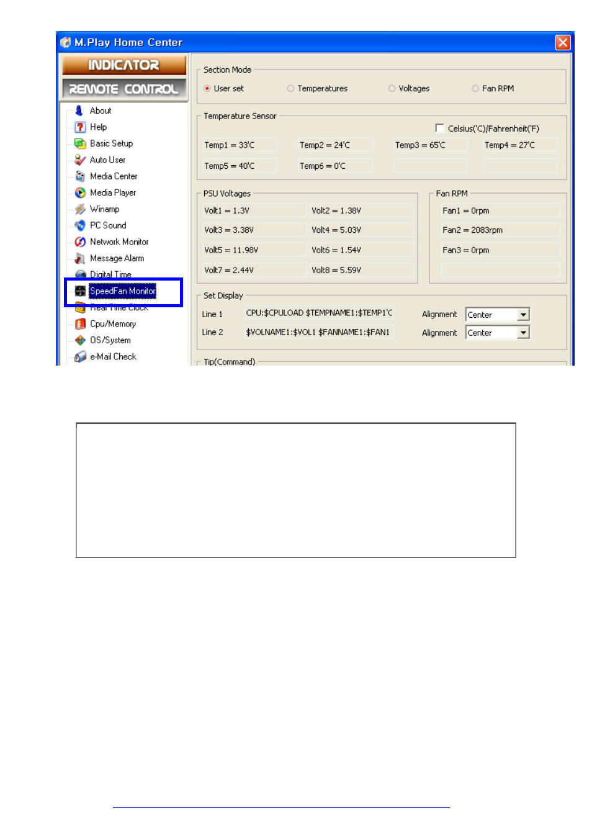Select Message Alarm in the sidebar
Image resolution: width=592 pixels, height=838 pixels.
[x=117, y=258]
